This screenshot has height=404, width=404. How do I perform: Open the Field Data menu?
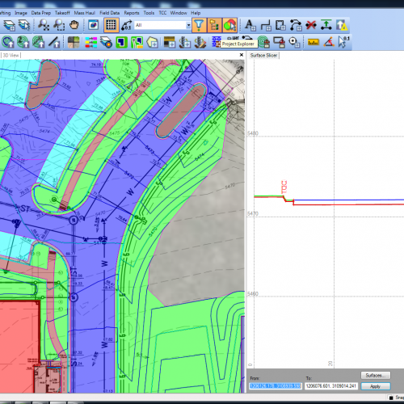point(110,13)
